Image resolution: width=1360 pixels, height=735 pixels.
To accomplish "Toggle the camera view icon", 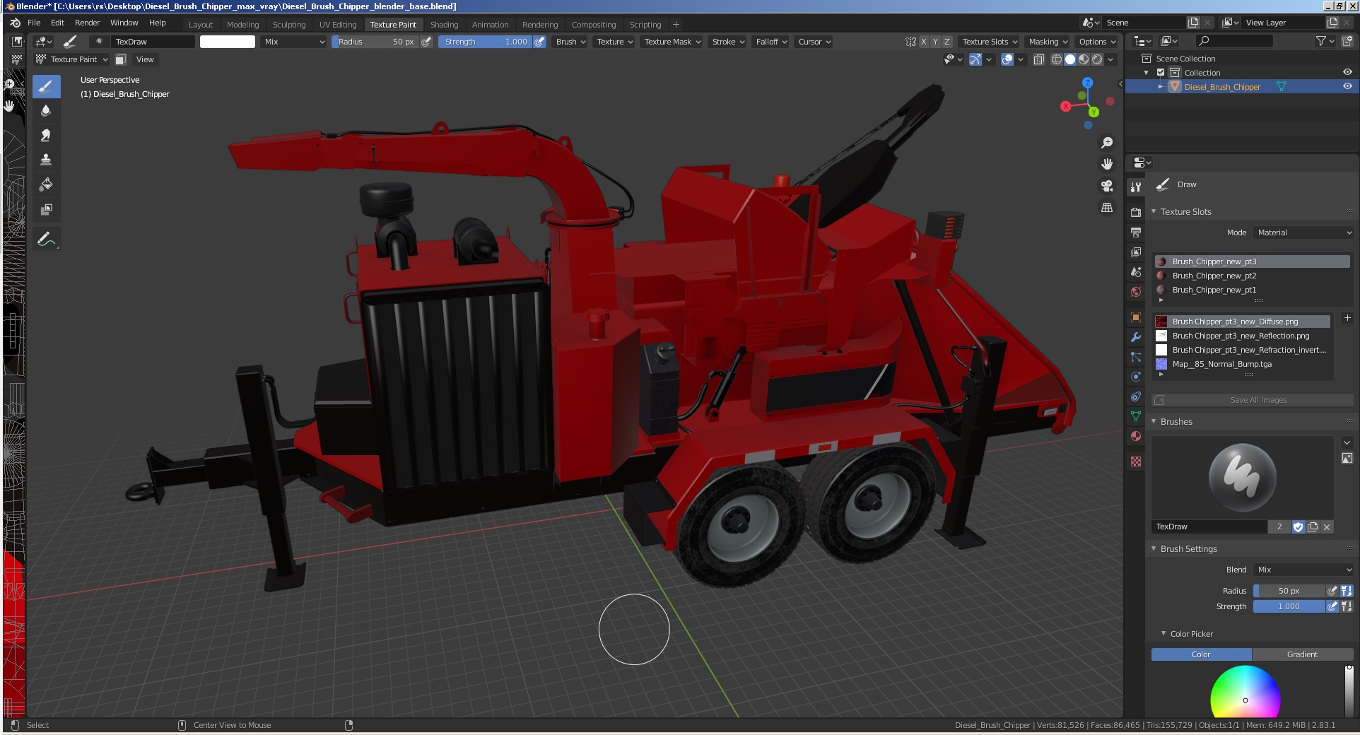I will (1107, 186).
